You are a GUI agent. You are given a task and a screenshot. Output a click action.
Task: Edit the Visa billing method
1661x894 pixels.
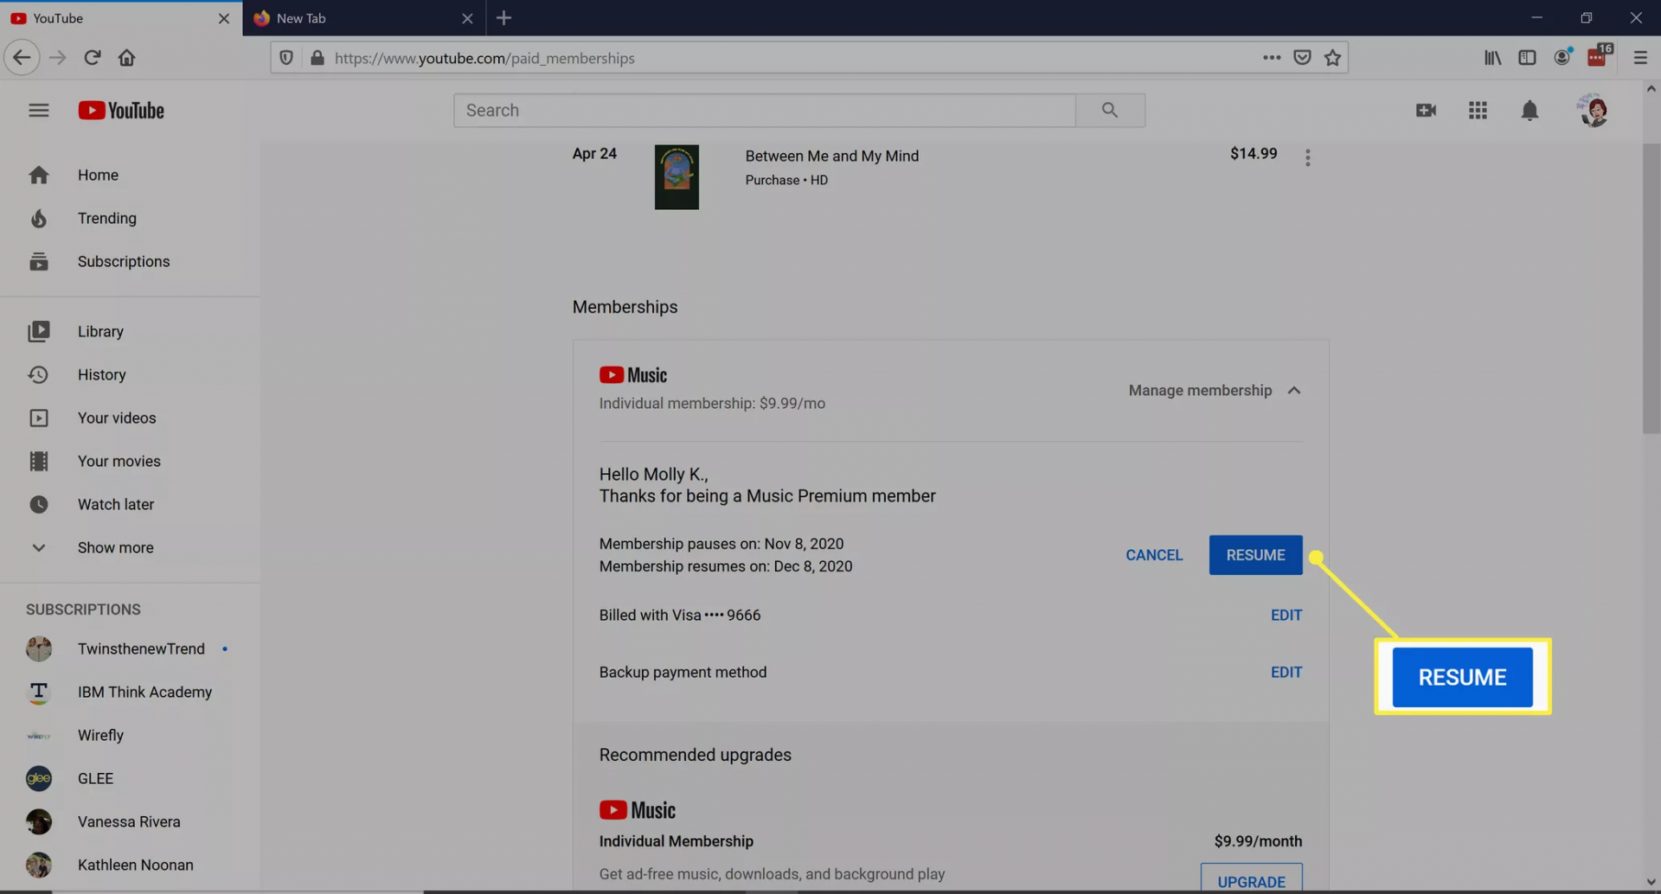[x=1286, y=615]
